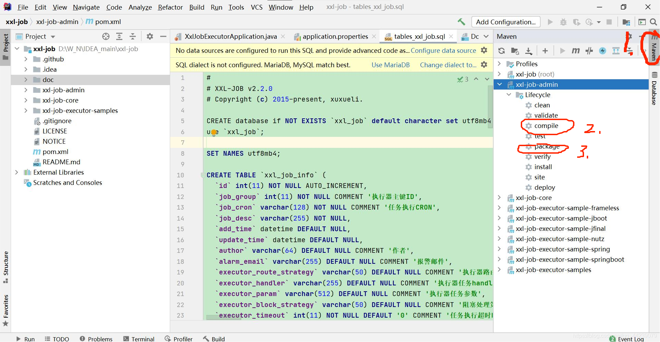
Task: Open data source notification settings gear
Action: pyautogui.click(x=484, y=50)
